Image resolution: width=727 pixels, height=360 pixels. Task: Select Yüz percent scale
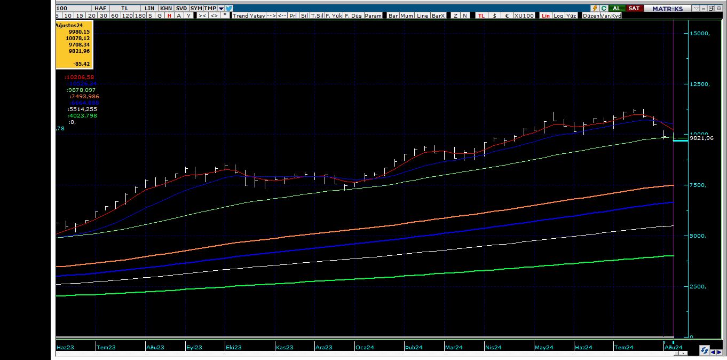pos(571,16)
